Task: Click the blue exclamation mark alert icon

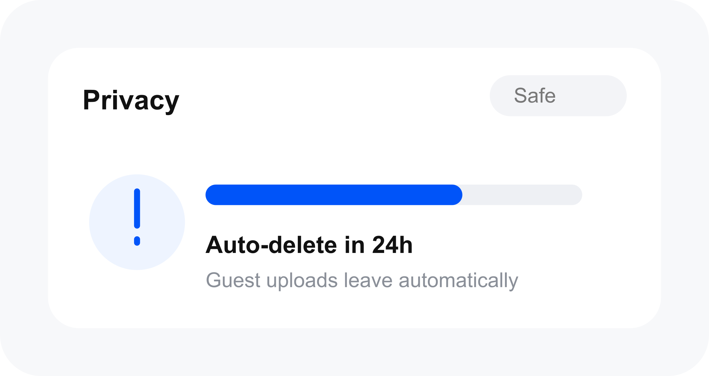Action: [x=137, y=217]
